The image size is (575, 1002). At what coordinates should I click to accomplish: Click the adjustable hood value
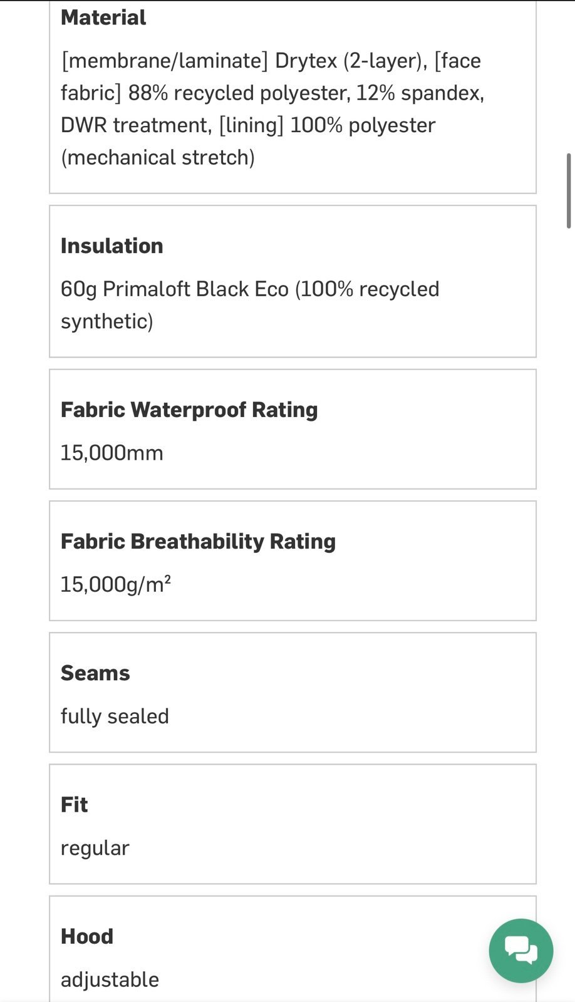point(110,979)
